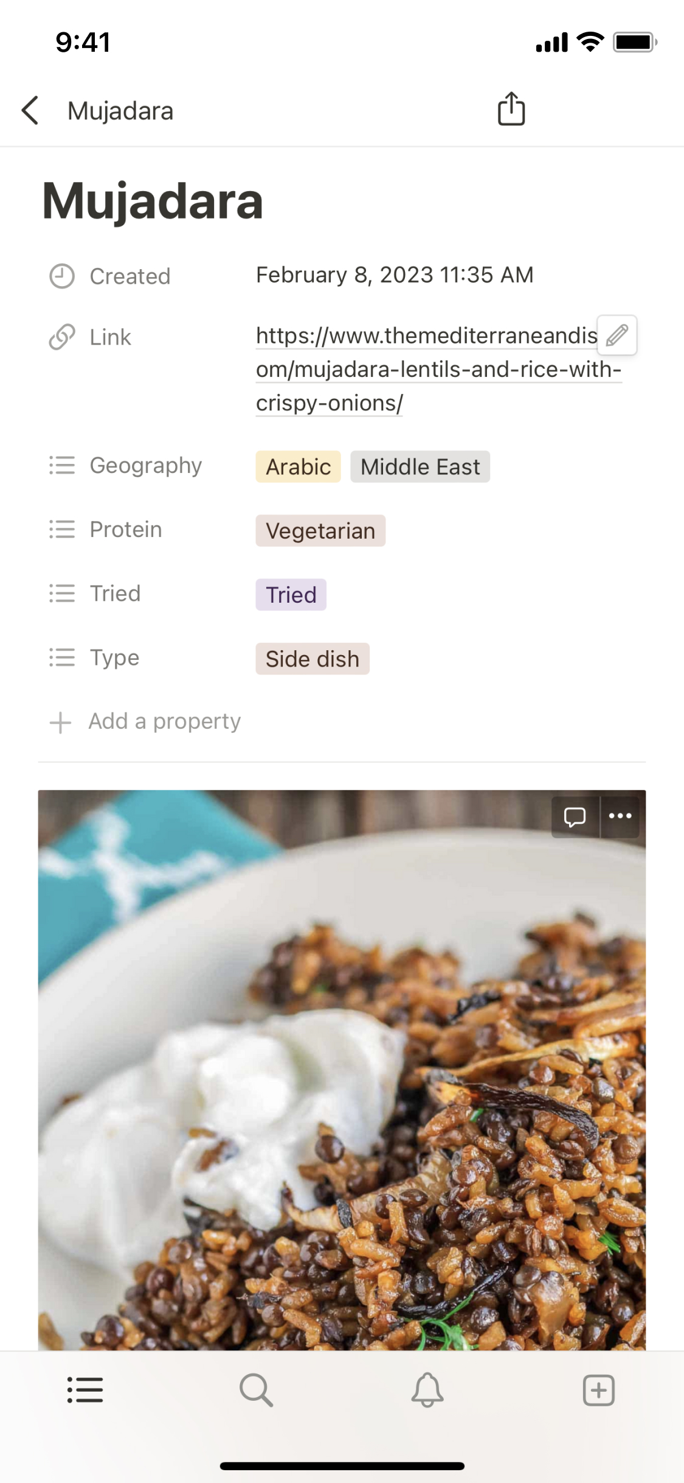
Task: Tap the edit pencil on Link
Action: (x=617, y=335)
